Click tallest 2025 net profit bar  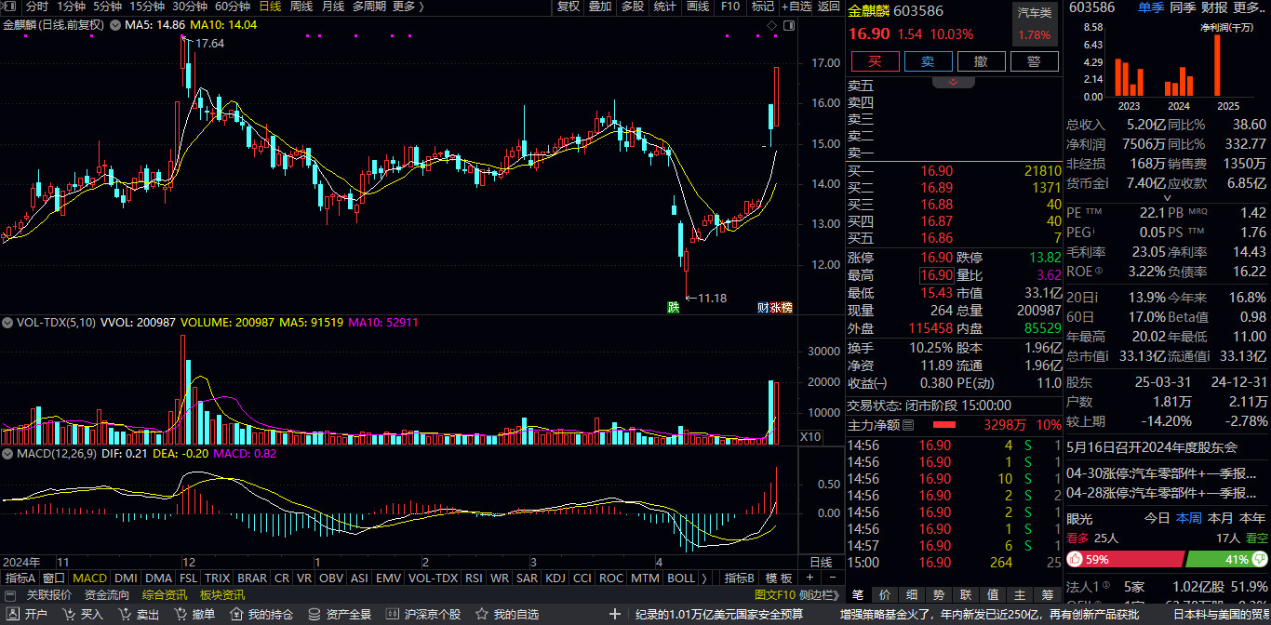[1217, 65]
